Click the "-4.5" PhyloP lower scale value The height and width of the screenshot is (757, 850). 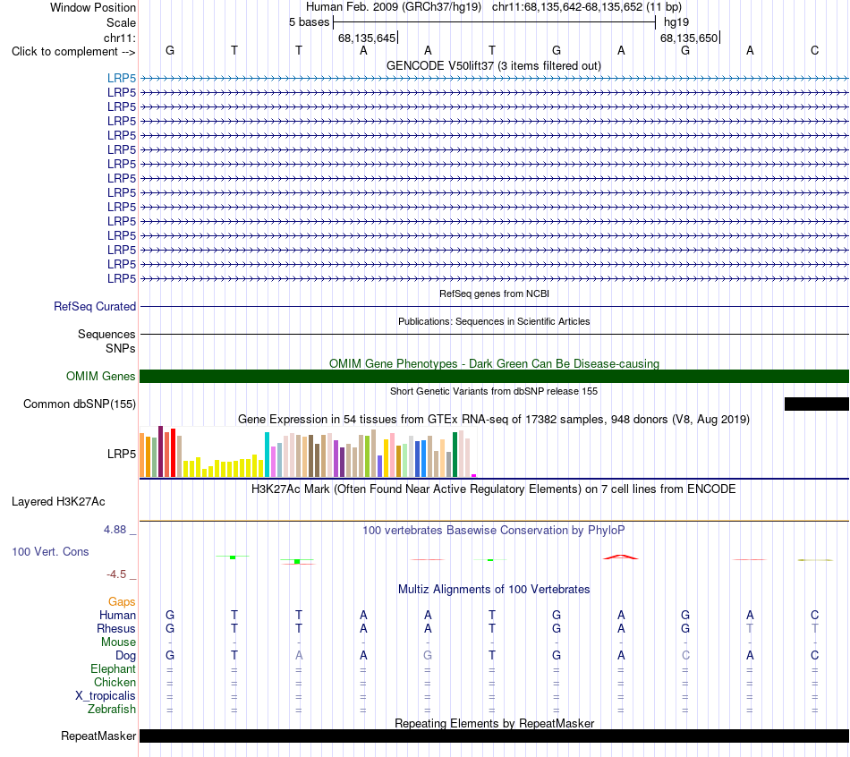116,574
